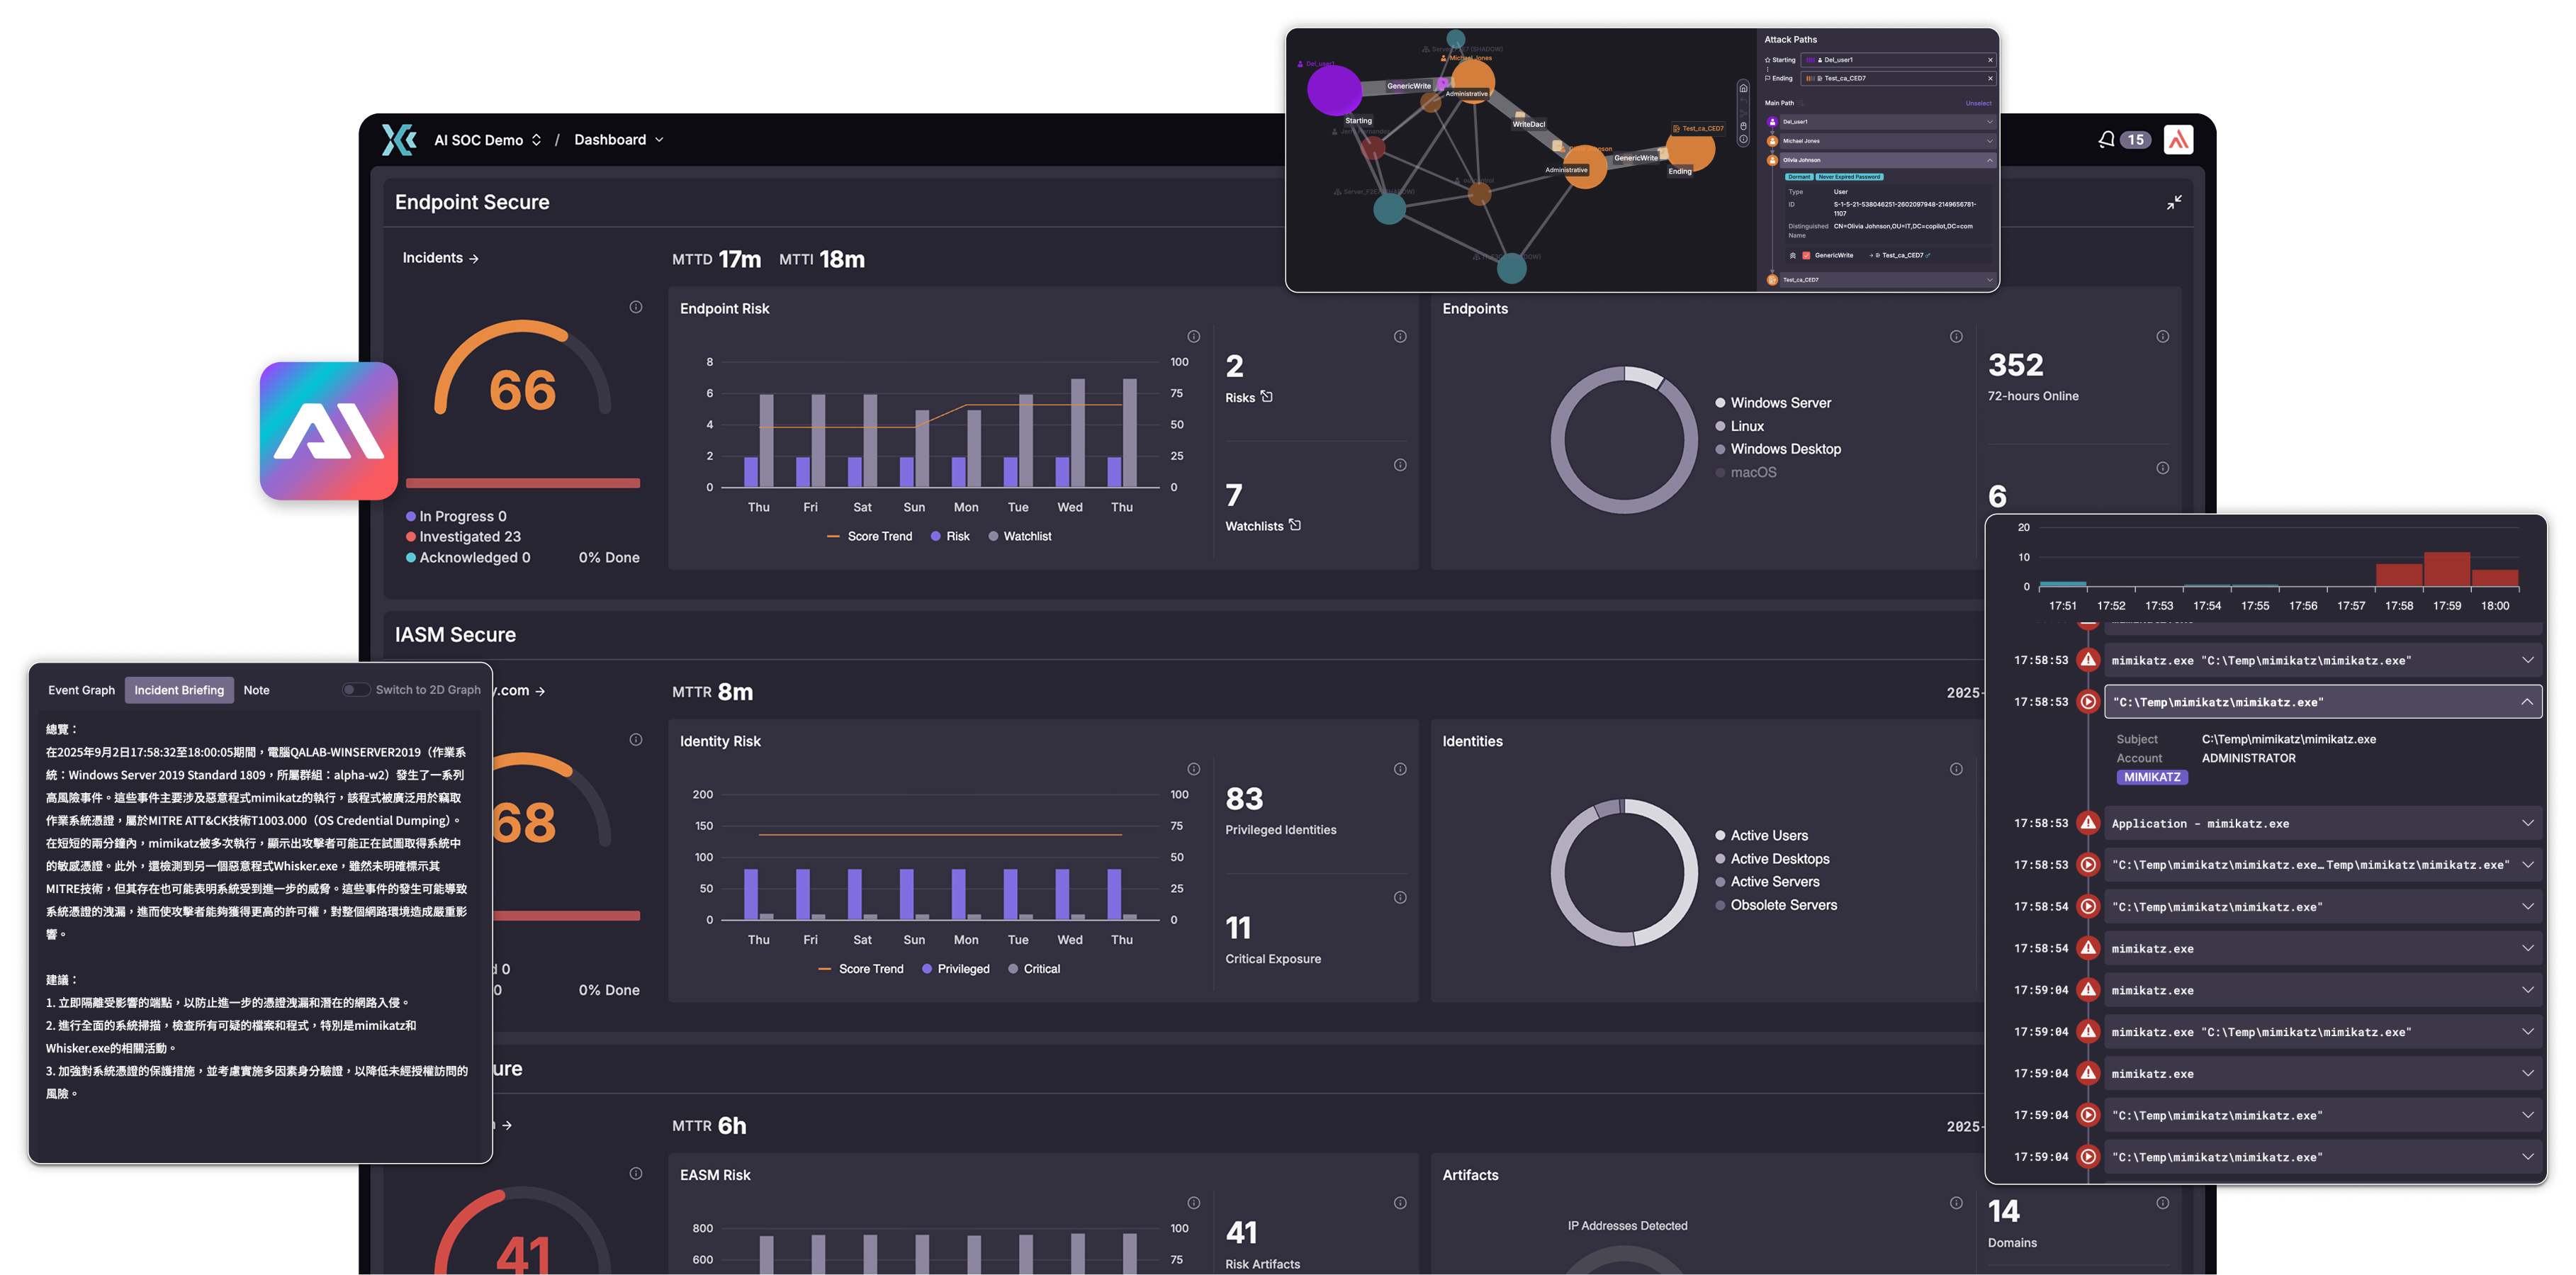This screenshot has height=1275, width=2576.
Task: Open Risks history icon next to Risks
Action: (x=1267, y=396)
